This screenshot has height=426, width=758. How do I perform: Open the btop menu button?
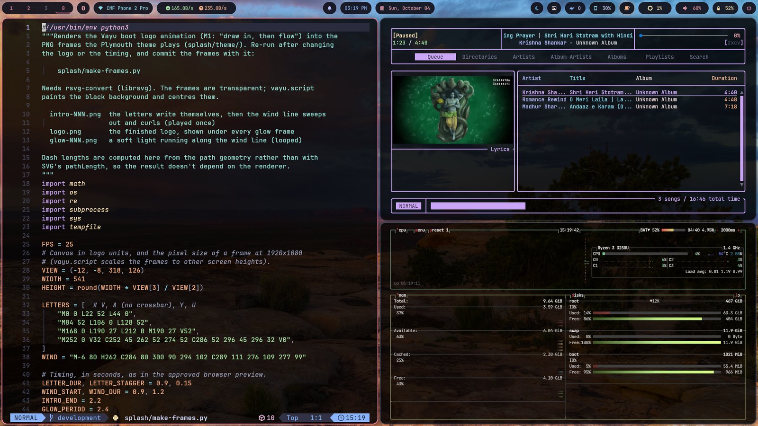[x=420, y=231]
